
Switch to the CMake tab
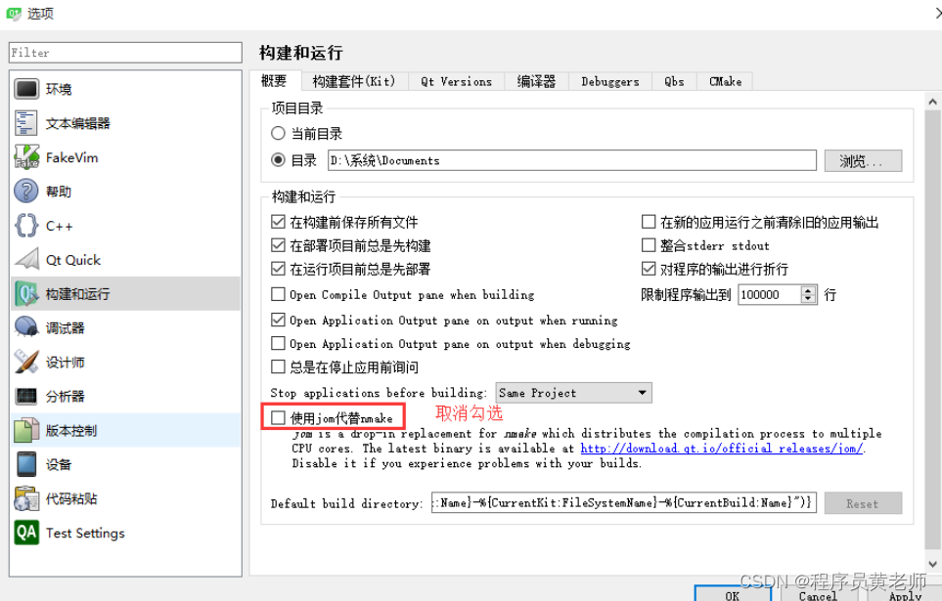pyautogui.click(x=725, y=81)
